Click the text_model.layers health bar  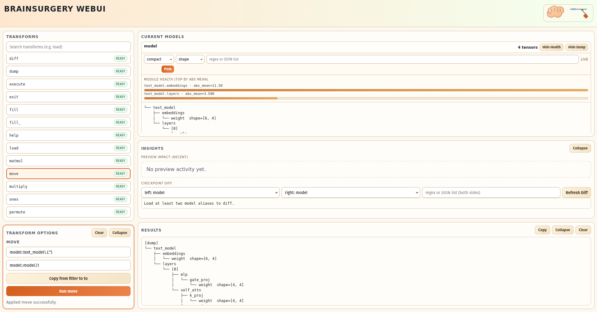click(x=366, y=98)
